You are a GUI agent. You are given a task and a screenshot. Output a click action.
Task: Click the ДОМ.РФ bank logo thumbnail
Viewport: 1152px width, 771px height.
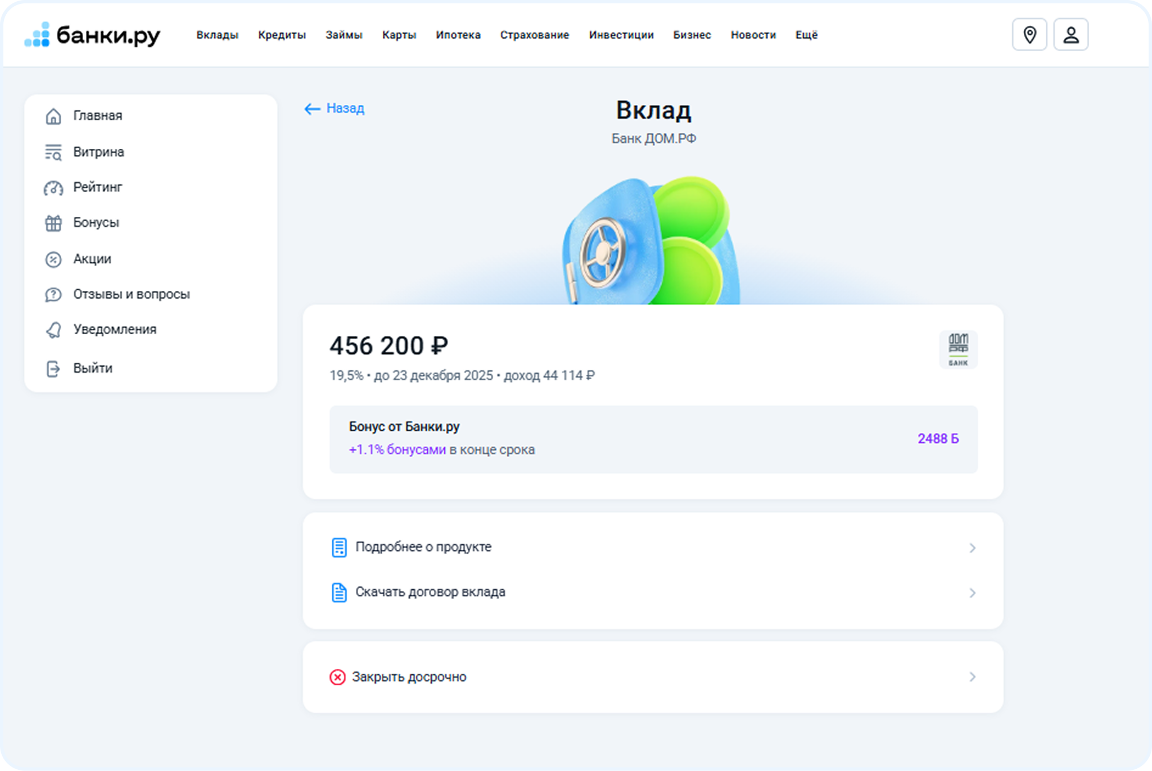tap(958, 349)
